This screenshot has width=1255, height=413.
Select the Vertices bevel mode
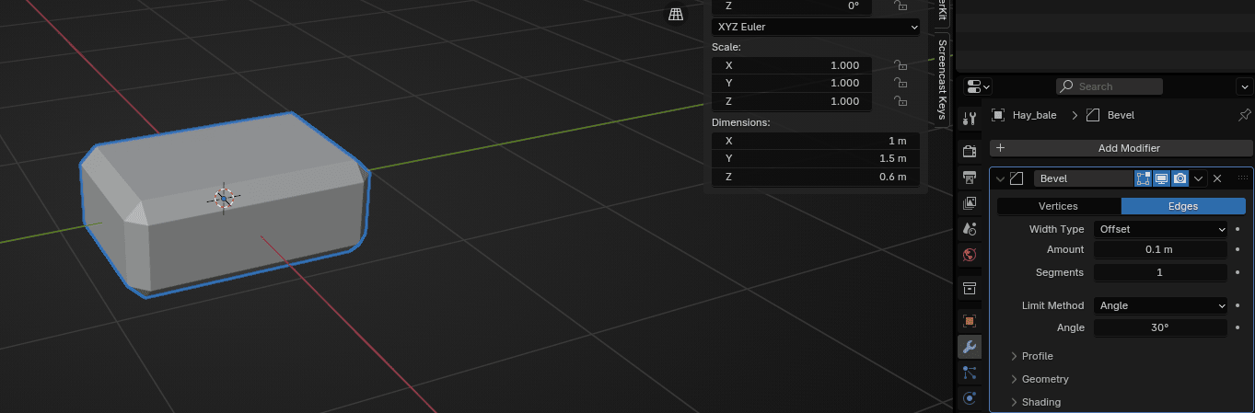1058,206
